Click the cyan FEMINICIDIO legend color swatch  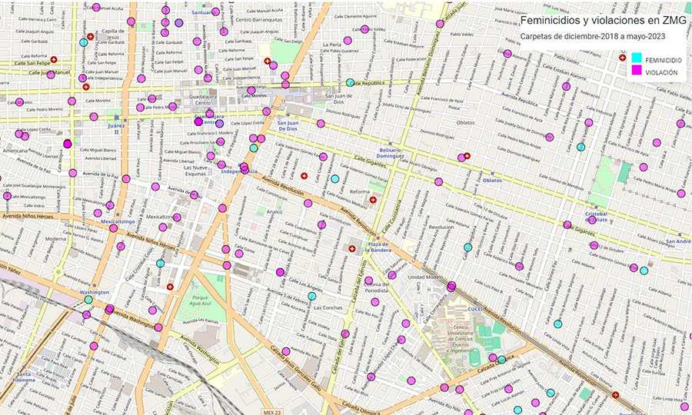click(x=636, y=58)
